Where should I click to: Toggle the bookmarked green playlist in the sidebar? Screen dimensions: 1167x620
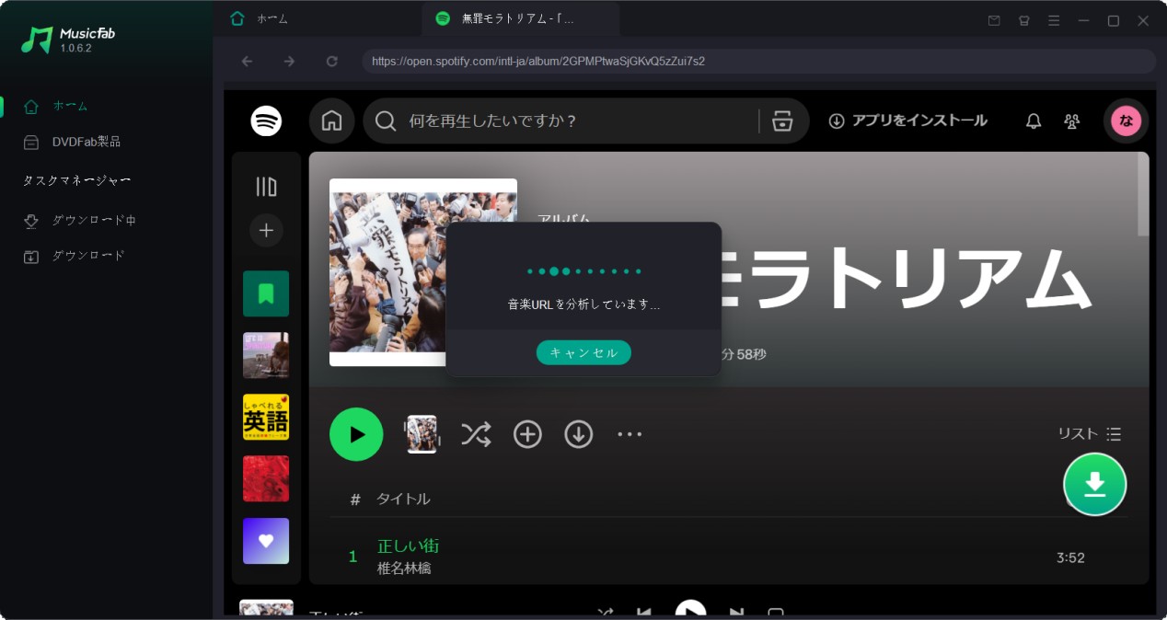point(266,293)
